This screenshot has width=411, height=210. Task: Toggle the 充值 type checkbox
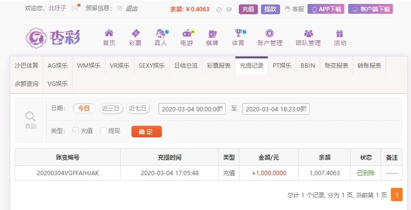pos(76,131)
